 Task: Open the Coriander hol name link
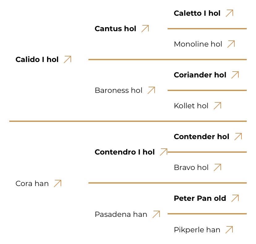(x=200, y=75)
